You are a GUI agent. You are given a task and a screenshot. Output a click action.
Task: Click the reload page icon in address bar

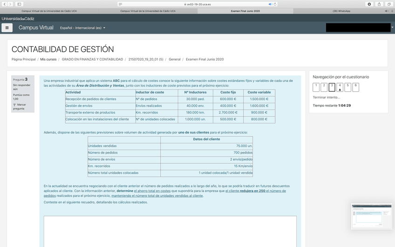point(275,4)
